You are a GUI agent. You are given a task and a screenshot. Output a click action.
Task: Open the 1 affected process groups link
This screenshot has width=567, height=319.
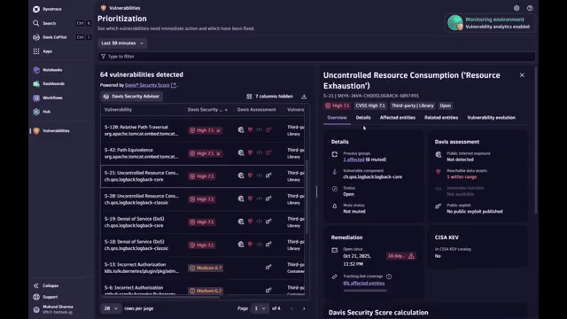pos(353,159)
